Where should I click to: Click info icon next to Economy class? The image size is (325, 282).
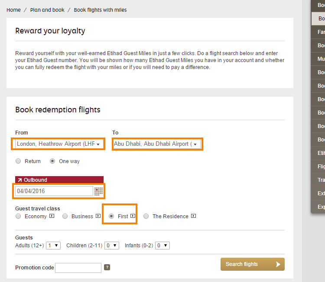[x=52, y=216]
